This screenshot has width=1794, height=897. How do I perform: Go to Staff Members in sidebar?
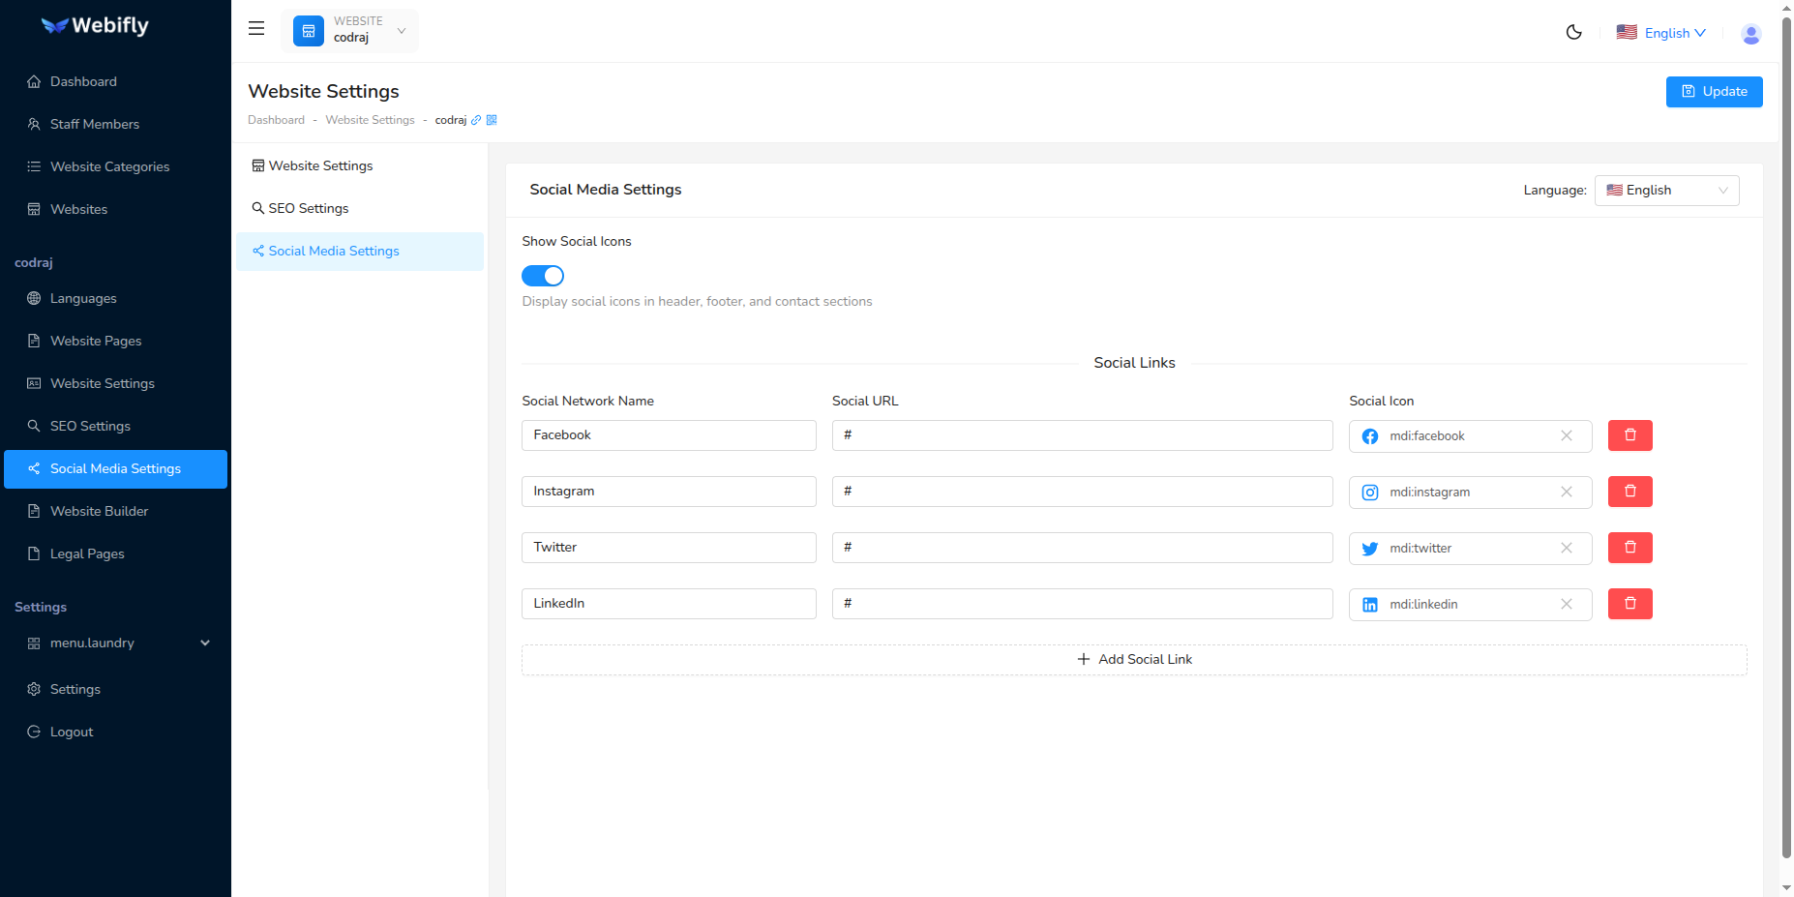[x=94, y=124]
